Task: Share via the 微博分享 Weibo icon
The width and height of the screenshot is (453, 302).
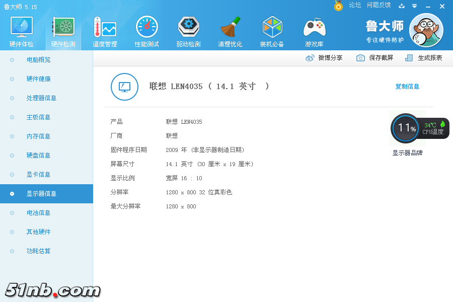Action: coord(310,58)
